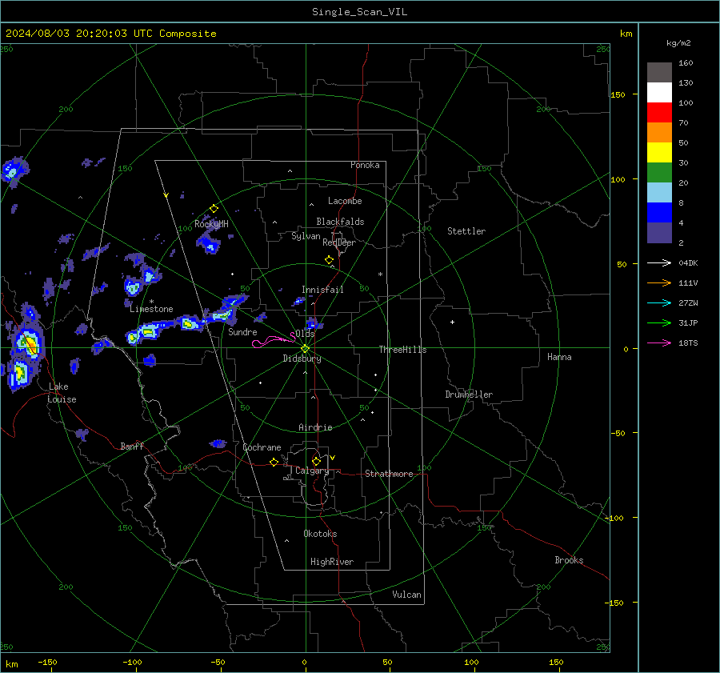
Task: Click the 18TS legend label
Action: pyautogui.click(x=688, y=343)
